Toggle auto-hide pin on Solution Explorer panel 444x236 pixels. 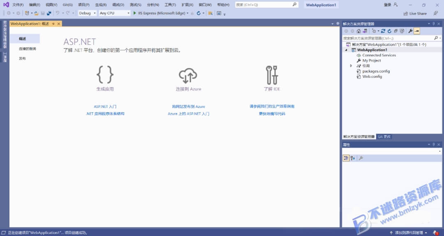[434, 24]
